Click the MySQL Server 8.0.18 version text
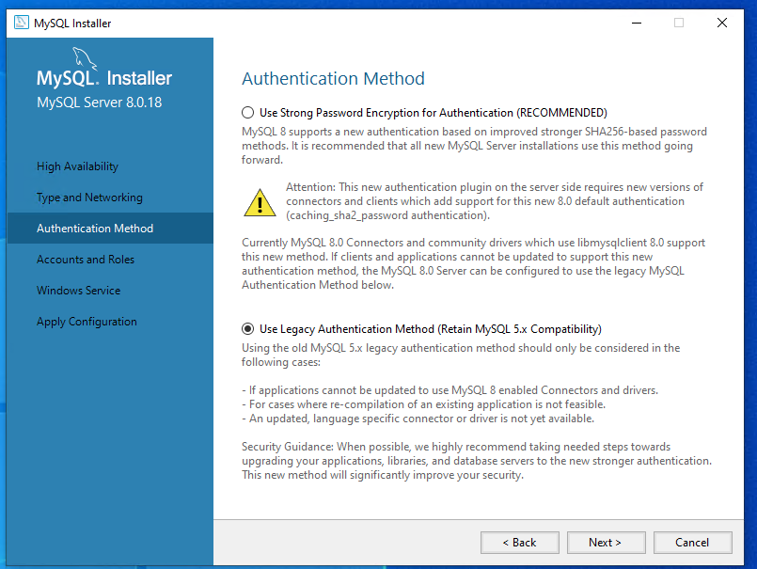This screenshot has width=757, height=569. 99,102
